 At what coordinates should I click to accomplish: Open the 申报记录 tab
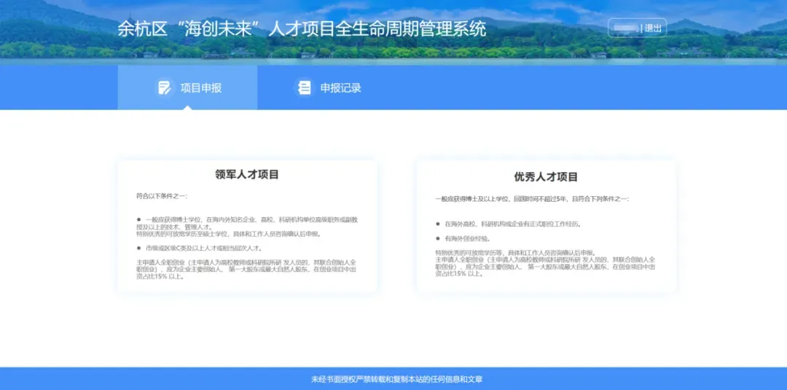(x=327, y=87)
